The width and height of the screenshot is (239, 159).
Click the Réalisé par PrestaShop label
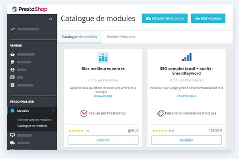(x=107, y=113)
